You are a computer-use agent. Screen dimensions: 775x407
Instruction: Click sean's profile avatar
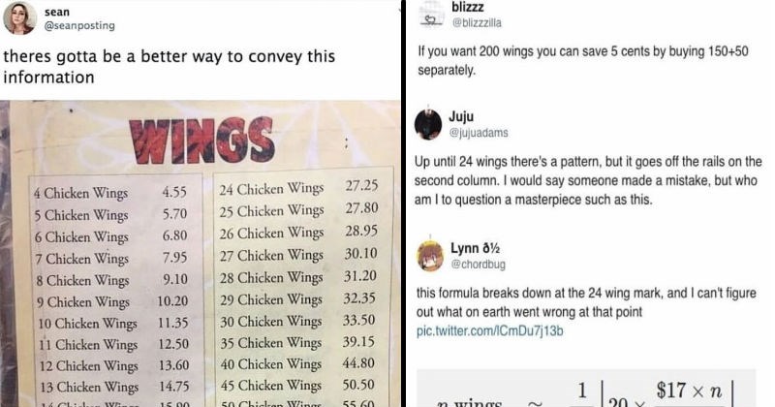click(19, 17)
